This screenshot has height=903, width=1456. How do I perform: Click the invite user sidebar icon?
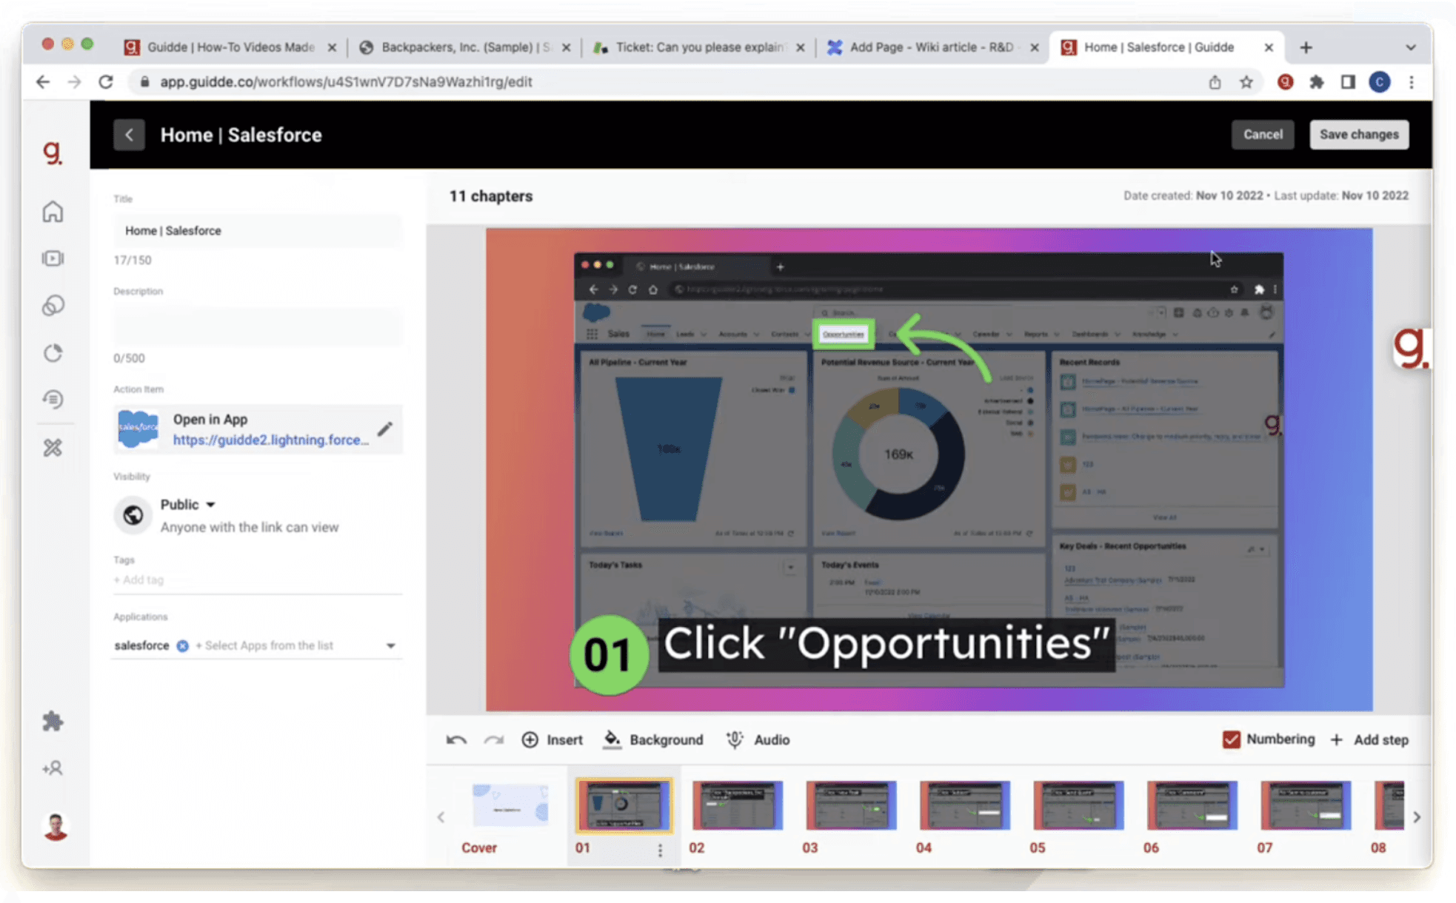click(53, 768)
